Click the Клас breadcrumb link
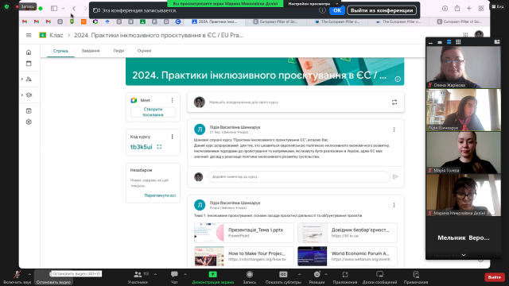Screen dimensions: 509x286 pyautogui.click(x=56, y=35)
